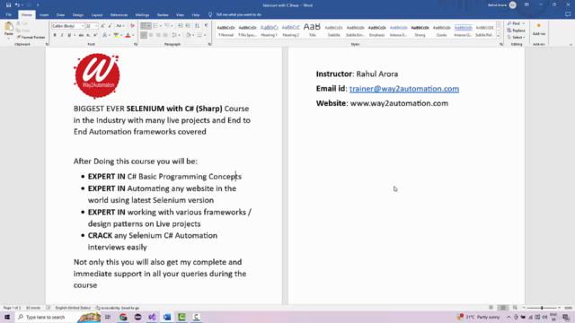Switch to the References tab
This screenshot has height=323, width=575.
point(119,14)
